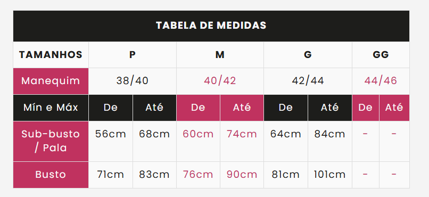Click size M column header
The image size is (429, 197).
(220, 55)
